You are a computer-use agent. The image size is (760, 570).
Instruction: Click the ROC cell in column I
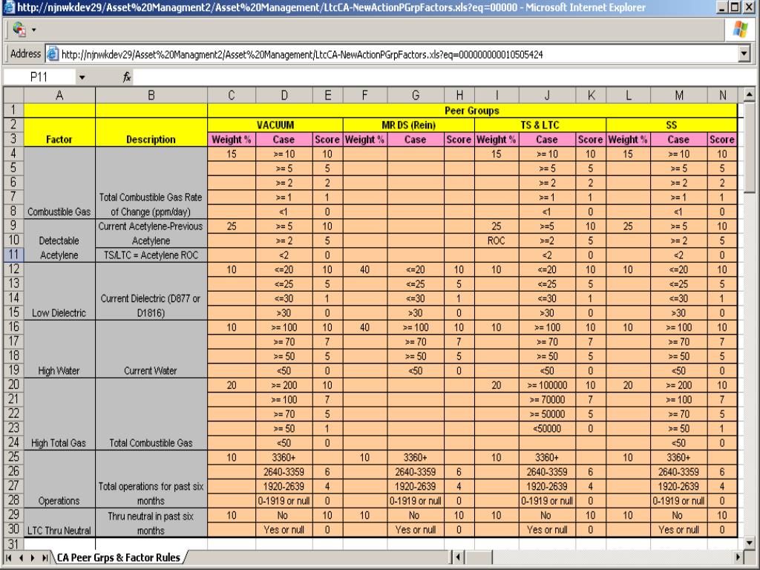[497, 241]
